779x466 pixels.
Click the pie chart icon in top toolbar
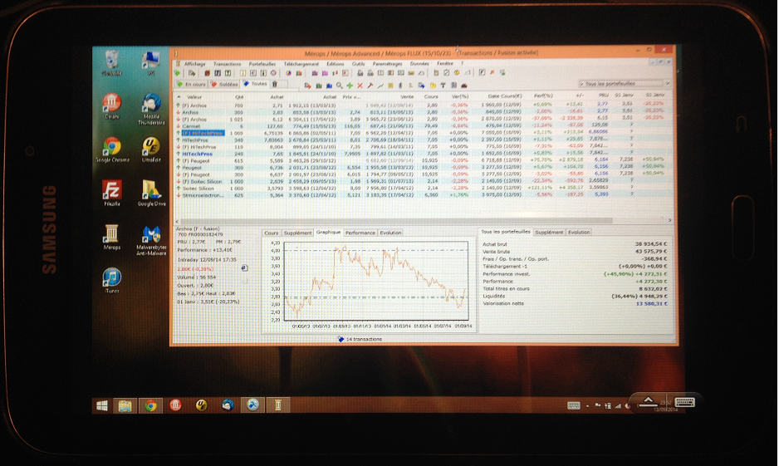click(289, 73)
